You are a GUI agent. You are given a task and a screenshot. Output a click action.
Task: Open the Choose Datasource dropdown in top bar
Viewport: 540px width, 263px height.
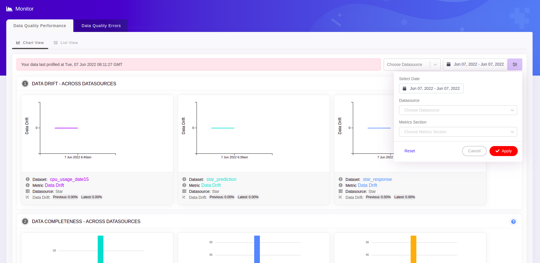[412, 64]
